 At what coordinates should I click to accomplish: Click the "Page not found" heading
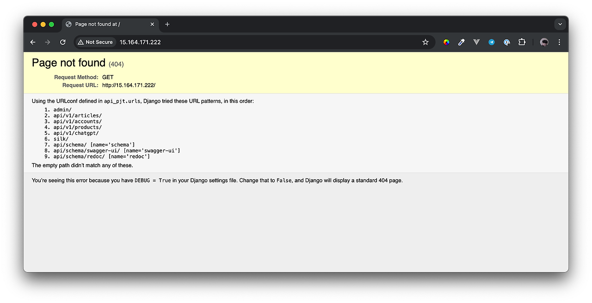click(x=69, y=63)
